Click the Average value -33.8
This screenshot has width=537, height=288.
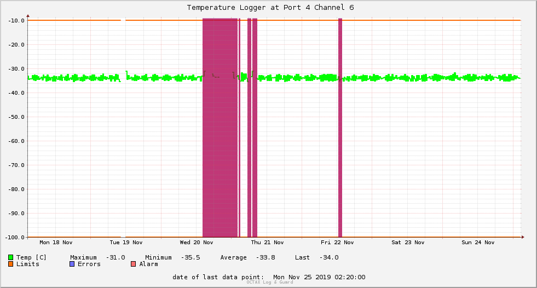click(x=265, y=257)
